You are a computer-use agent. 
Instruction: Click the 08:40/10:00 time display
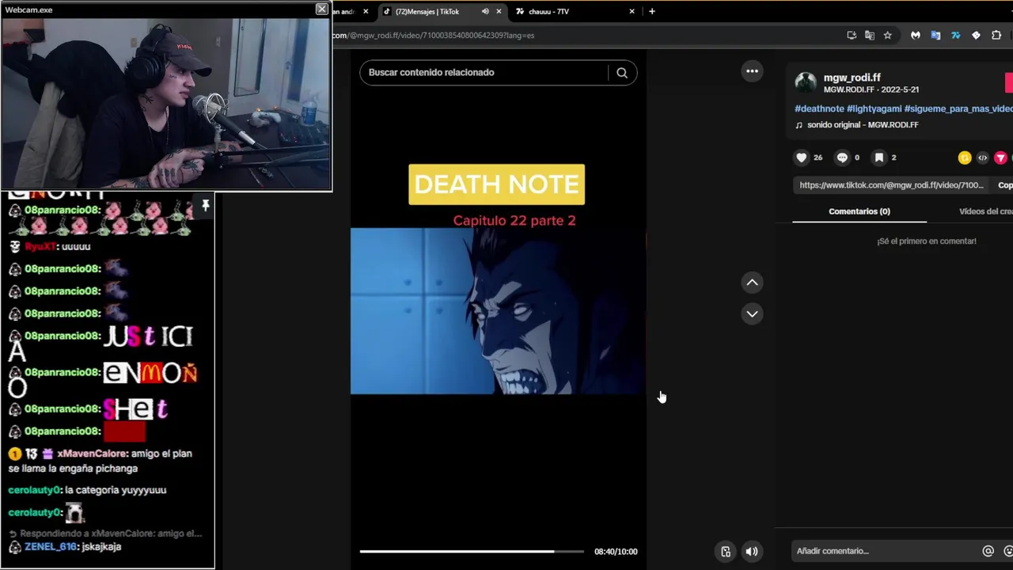[616, 552]
